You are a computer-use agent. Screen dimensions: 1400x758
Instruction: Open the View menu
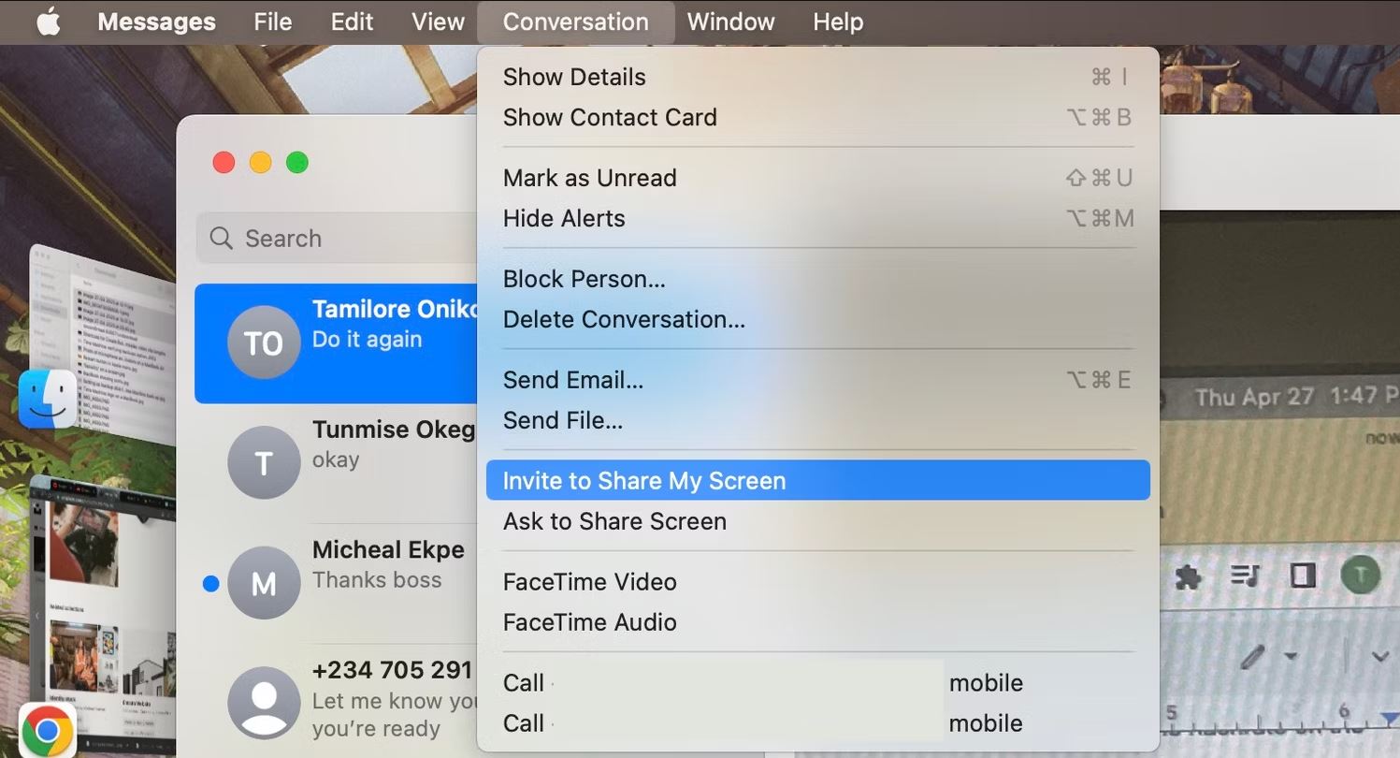438,22
